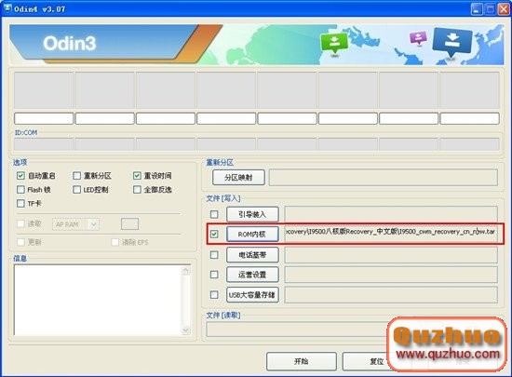The image size is (512, 377).
Task: Tick the 清除 EFS checkbox
Action: 115,242
